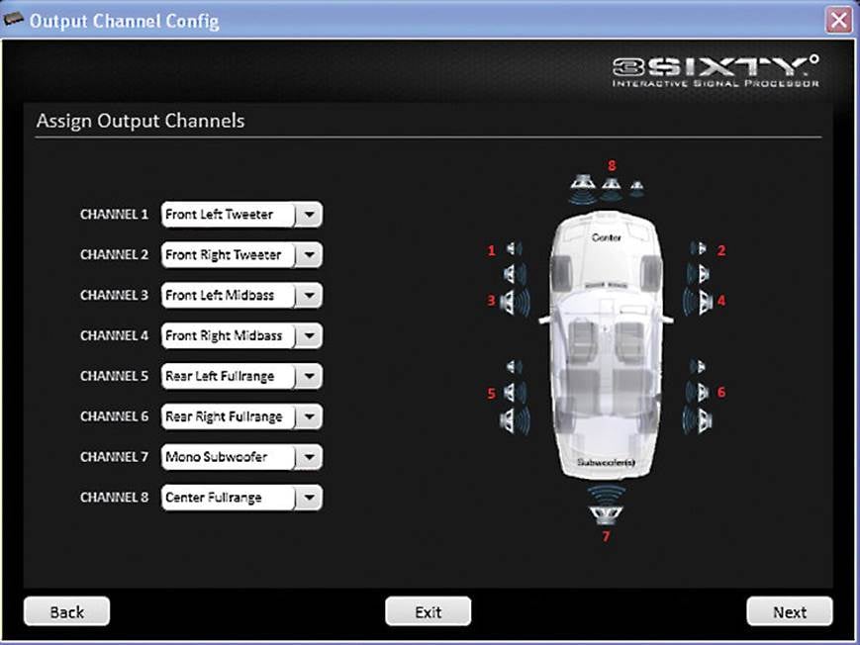Open the Channel 5 Rear Left Fullrange dropdown
This screenshot has width=860, height=645.
coord(309,377)
